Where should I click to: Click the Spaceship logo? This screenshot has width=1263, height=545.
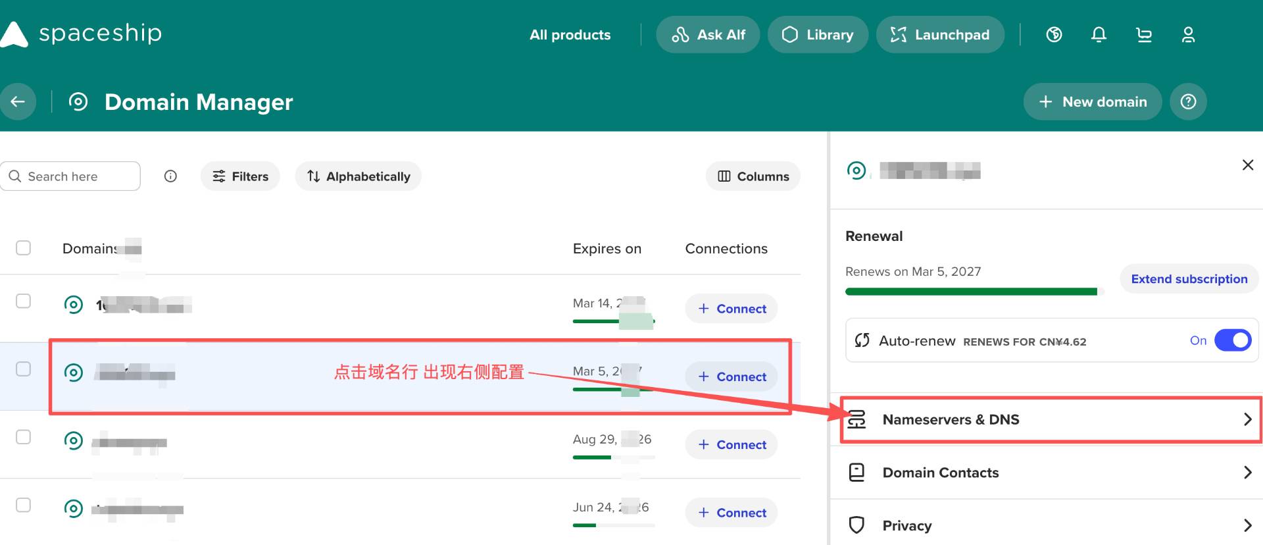click(x=82, y=34)
